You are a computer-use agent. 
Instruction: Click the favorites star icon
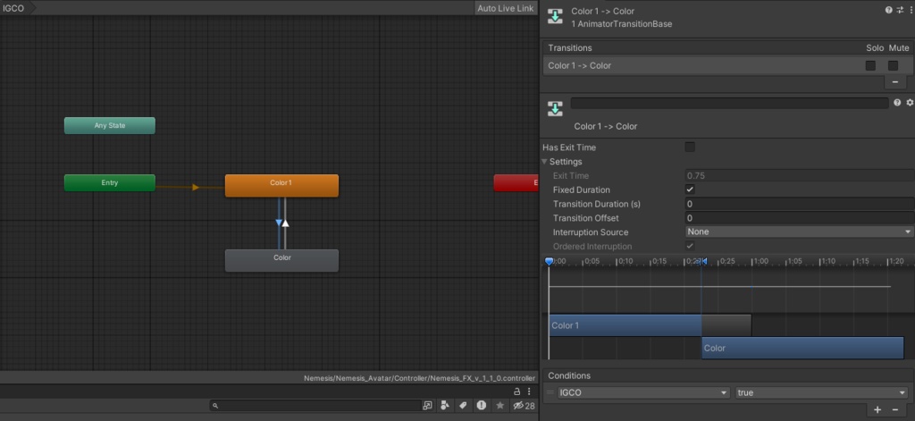(499, 406)
